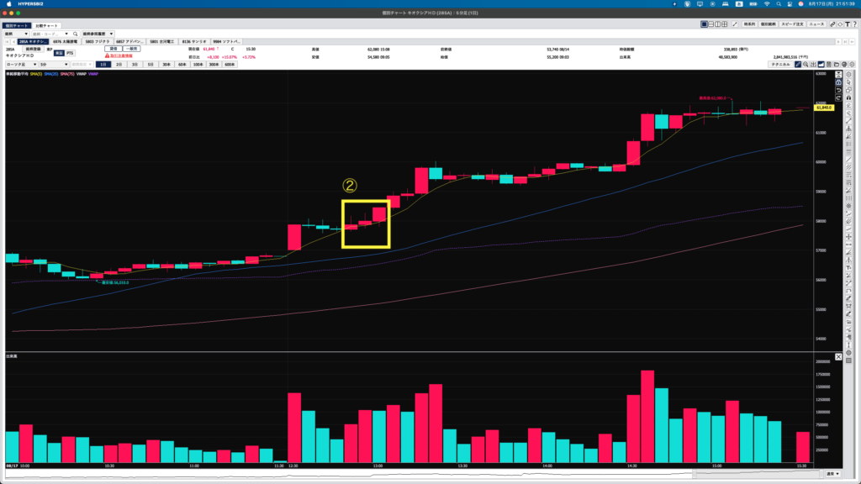Screen dimensions: 861x484
Task: Open the folder icon in chart toolbar
Action: coord(837,64)
